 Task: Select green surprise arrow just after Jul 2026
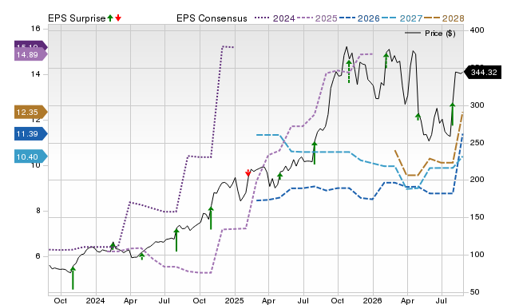453,114
